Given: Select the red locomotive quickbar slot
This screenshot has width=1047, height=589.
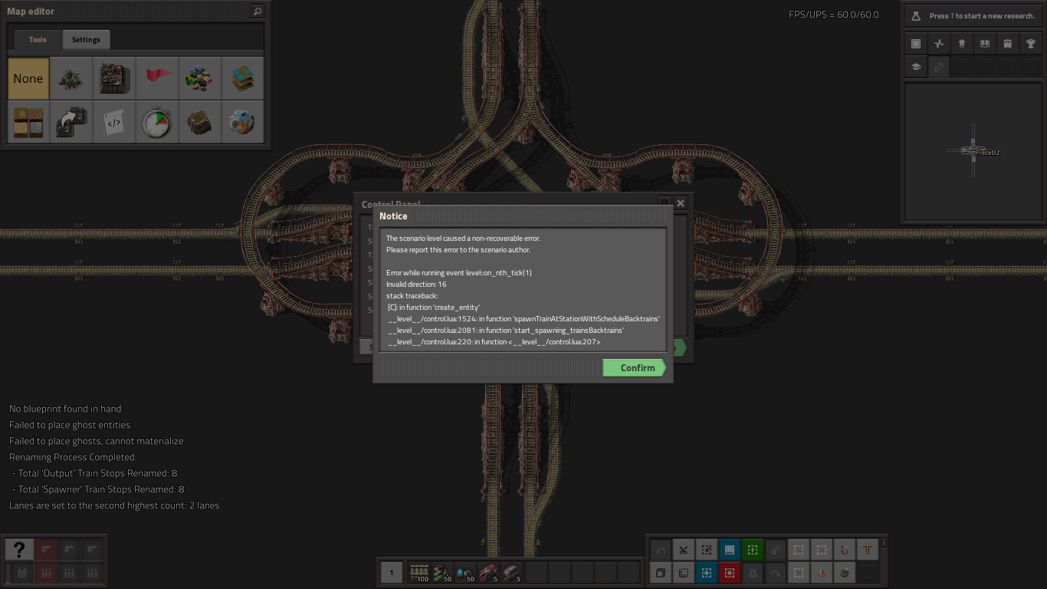Looking at the screenshot, I should click(488, 572).
